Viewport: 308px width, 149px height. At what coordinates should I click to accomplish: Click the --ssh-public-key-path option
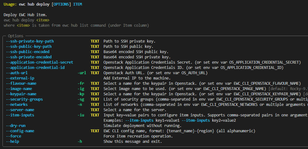click(x=29, y=47)
